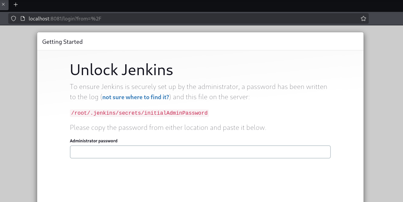This screenshot has width=403, height=202.
Task: Focus the Administrator password field
Action: (x=200, y=152)
